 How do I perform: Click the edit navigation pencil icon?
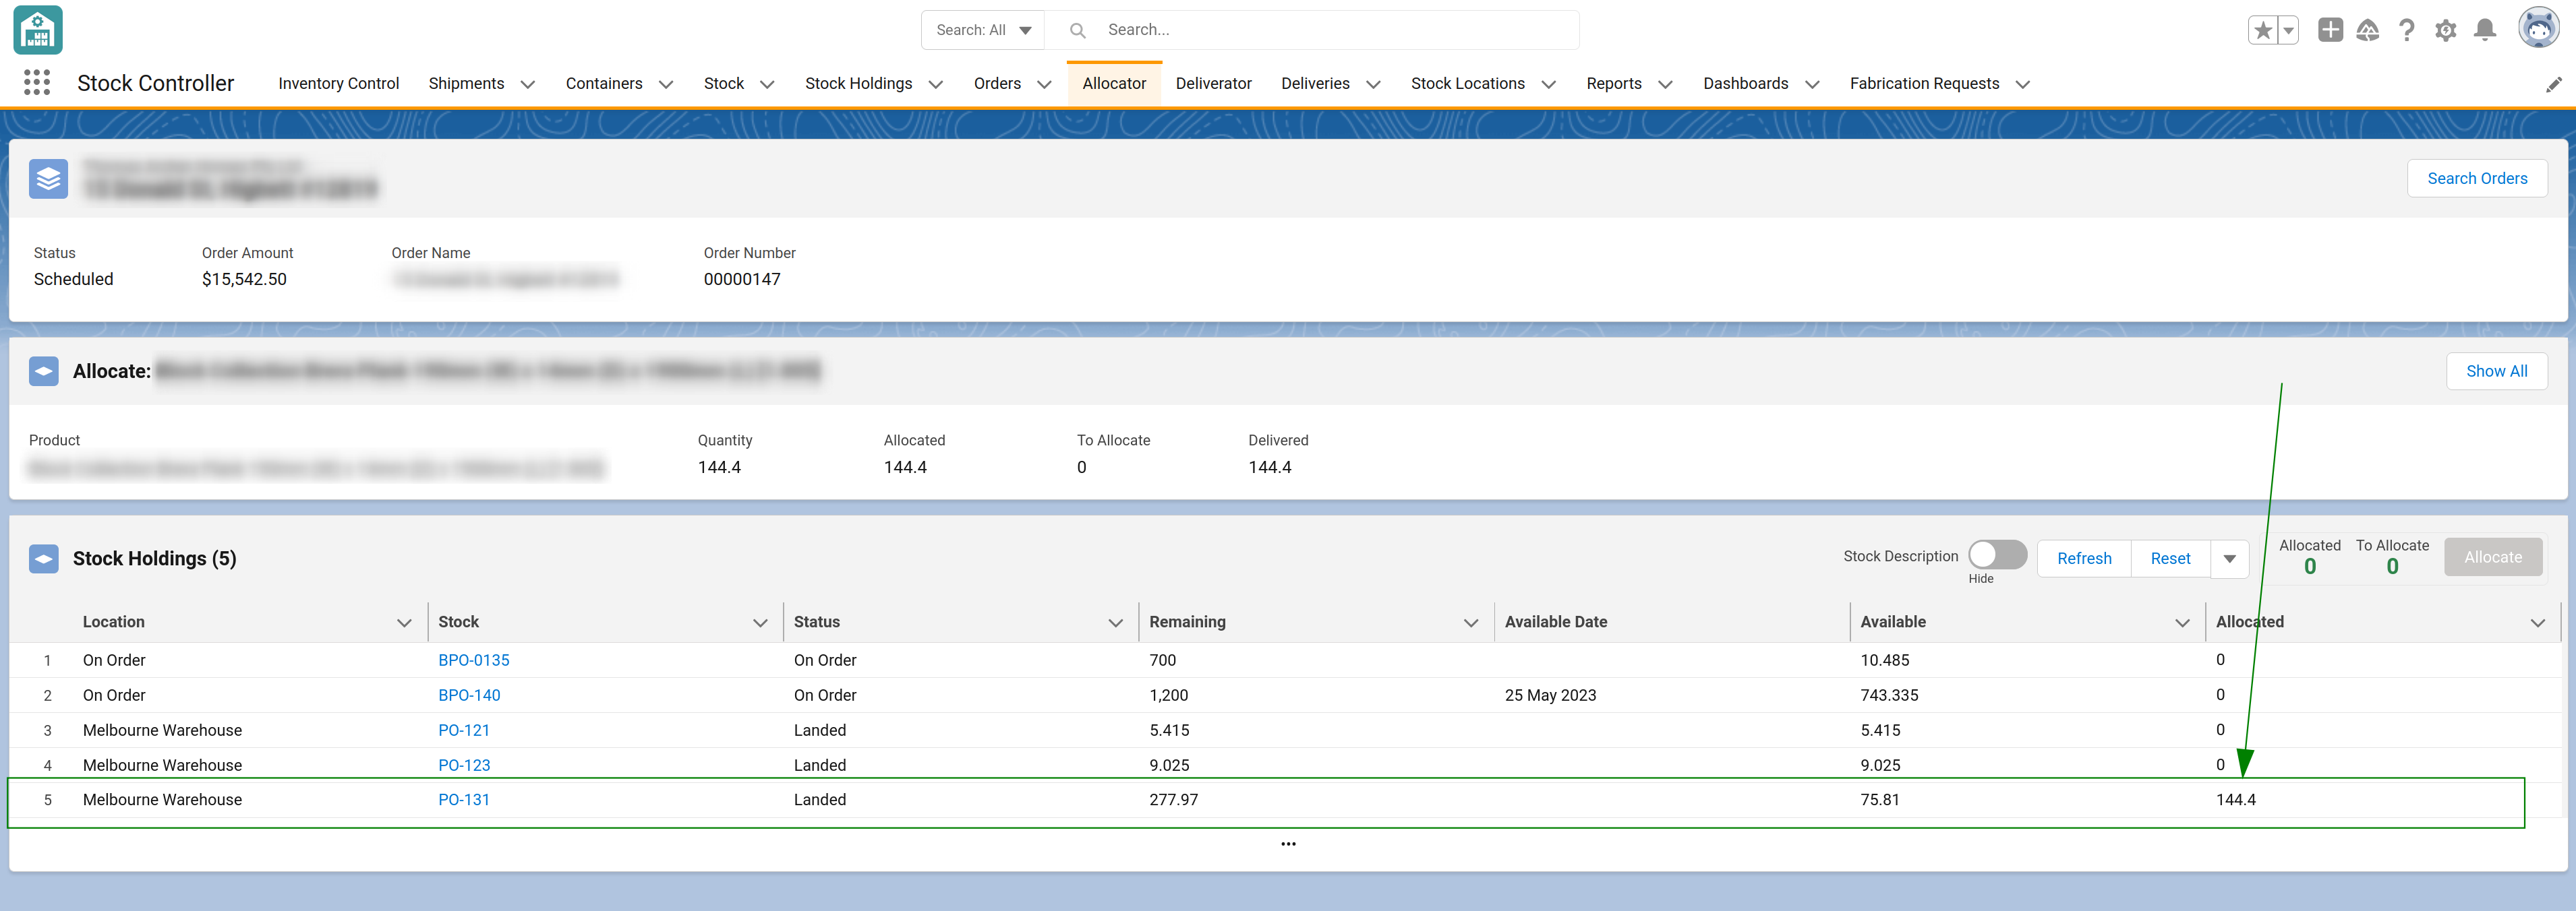(x=2554, y=84)
